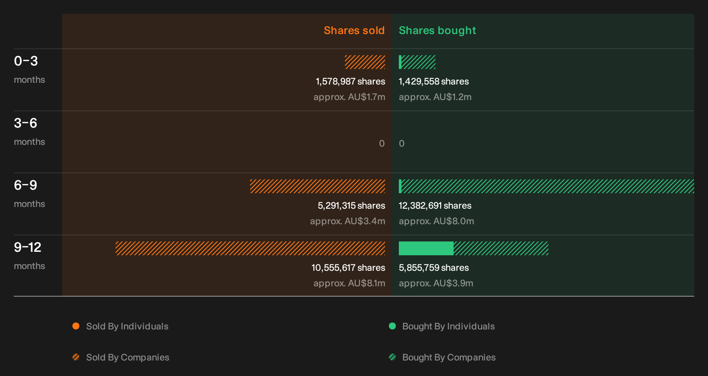Click the 5,855,759 shares value
The height and width of the screenshot is (376, 708).
434,268
